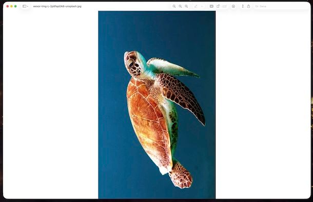Viewport: 313px width, 202px height.
Task: Click the Zoom In magnifier icon
Action: point(186,6)
